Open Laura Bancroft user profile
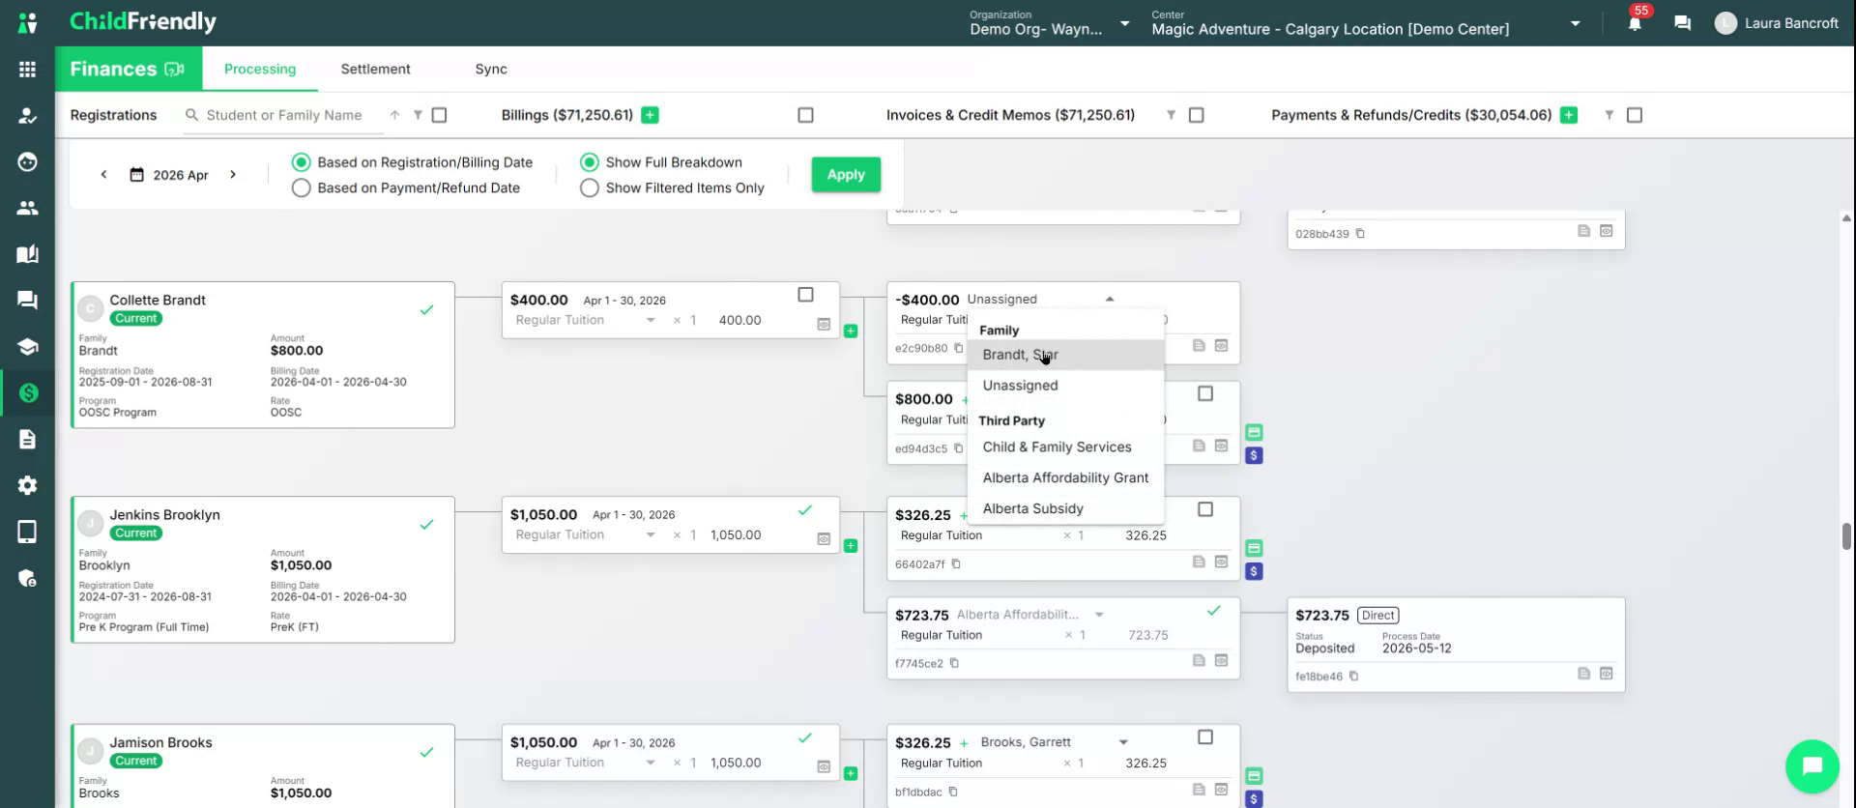This screenshot has width=1856, height=808. (1777, 23)
